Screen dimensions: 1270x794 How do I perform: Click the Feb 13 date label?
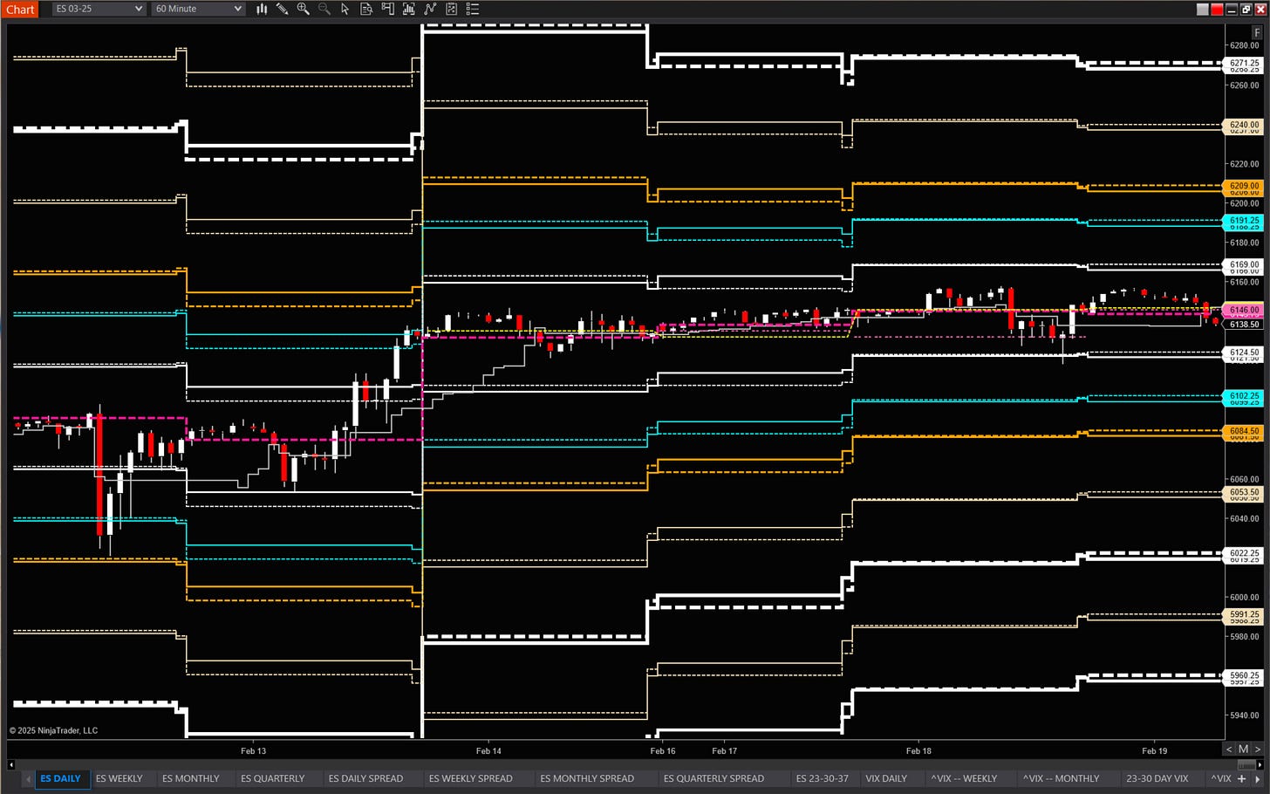(x=253, y=750)
